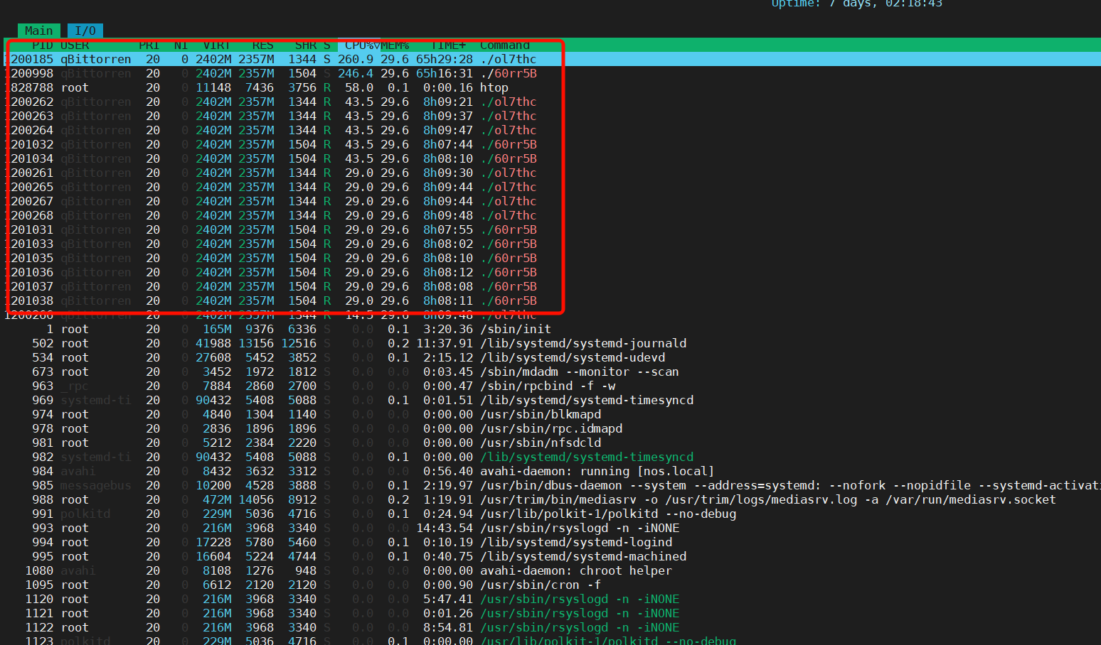
Task: Select process row PID 201031
Action: [x=552, y=229]
